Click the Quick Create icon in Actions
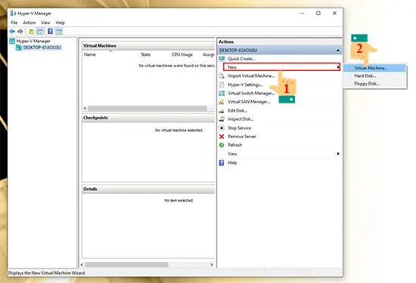 point(222,59)
